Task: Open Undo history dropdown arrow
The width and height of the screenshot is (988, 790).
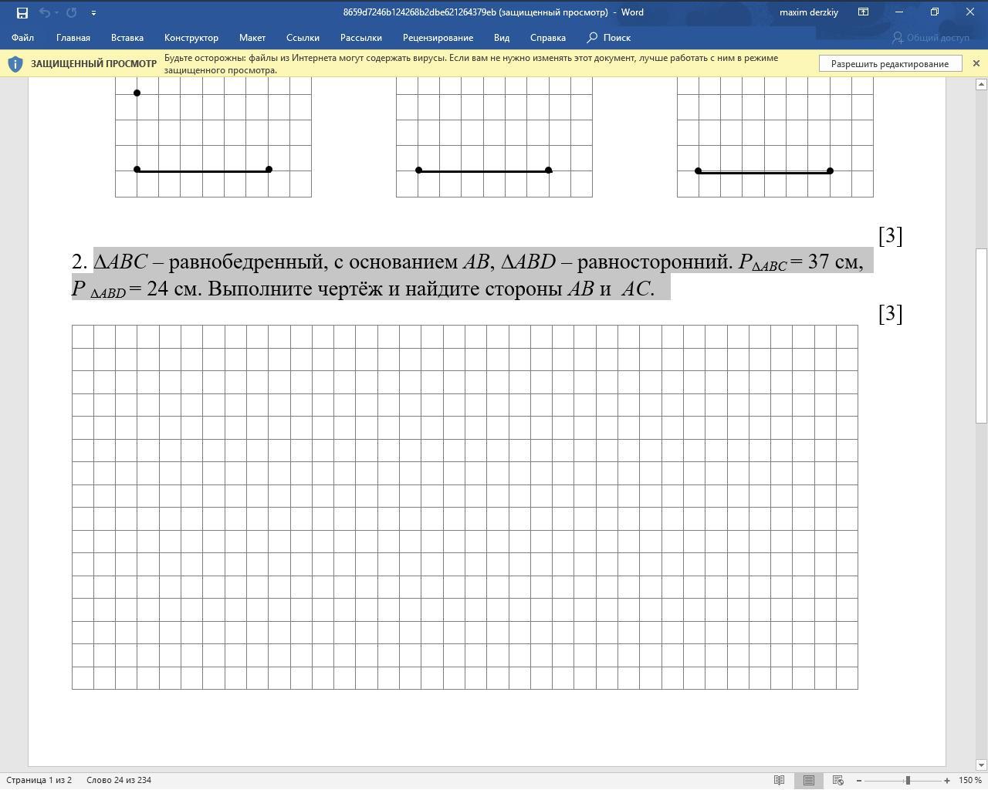Action: point(56,12)
